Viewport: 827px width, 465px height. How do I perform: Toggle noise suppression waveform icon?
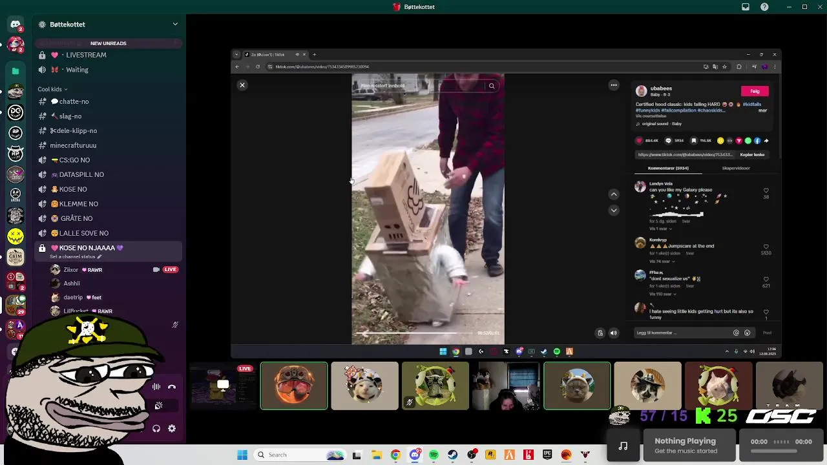point(156,387)
